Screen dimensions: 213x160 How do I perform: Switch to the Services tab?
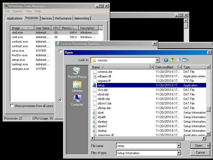47,18
